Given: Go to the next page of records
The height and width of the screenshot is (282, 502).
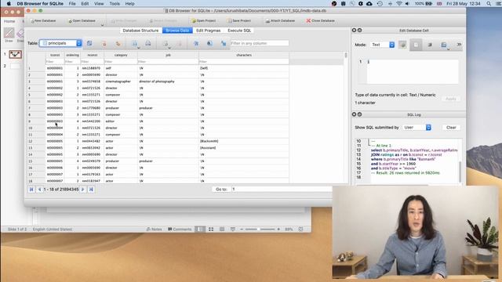Looking at the screenshot, I should point(83,190).
